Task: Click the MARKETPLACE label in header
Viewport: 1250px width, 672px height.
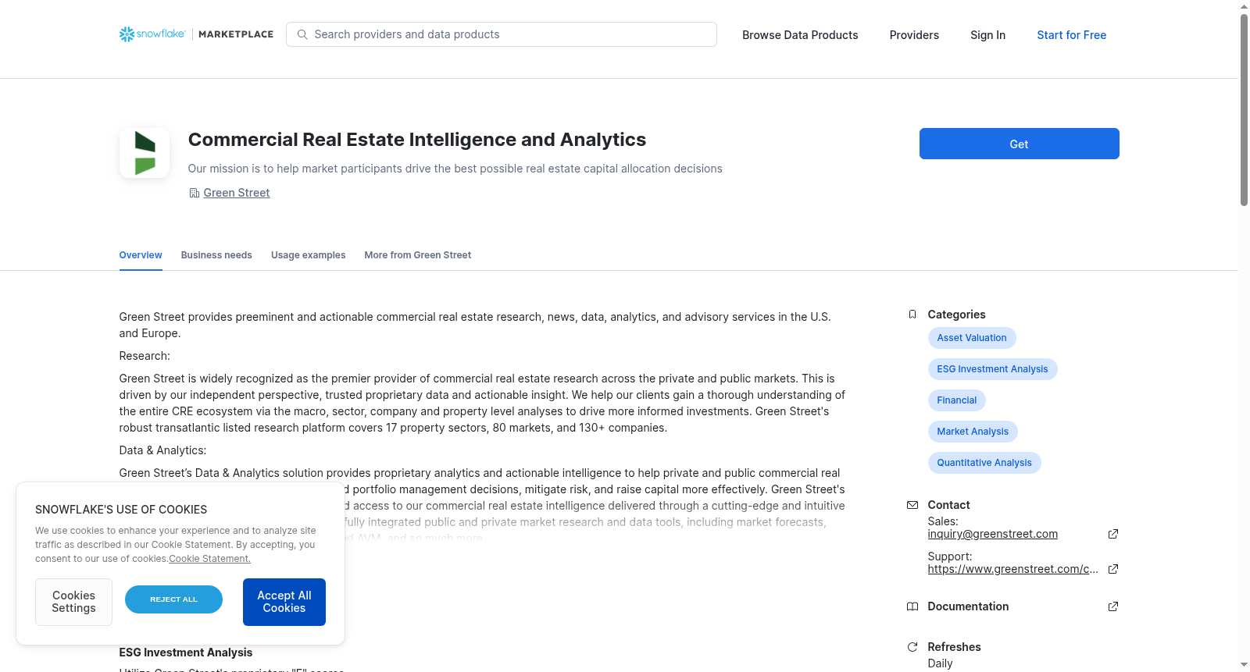Action: 236,34
